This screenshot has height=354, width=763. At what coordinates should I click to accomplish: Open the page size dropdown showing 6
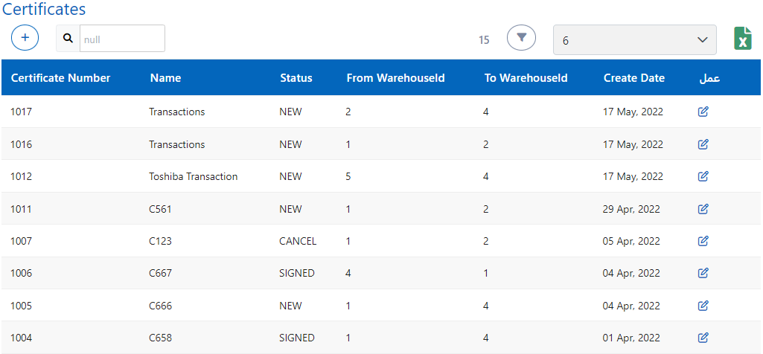pyautogui.click(x=634, y=40)
